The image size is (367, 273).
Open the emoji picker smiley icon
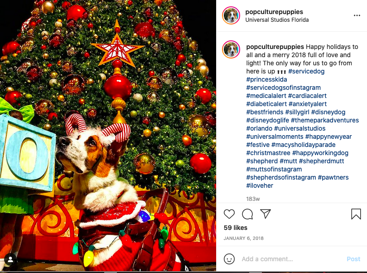(x=229, y=259)
